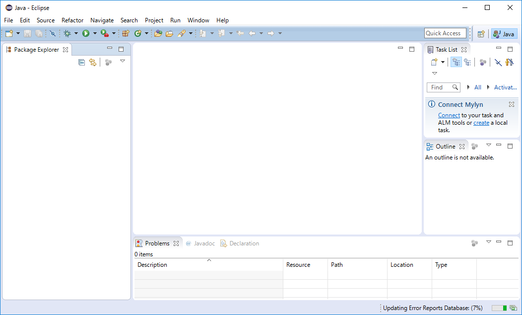Click Focus on Active Task in Package Explorer
The height and width of the screenshot is (315, 522).
coord(108,62)
